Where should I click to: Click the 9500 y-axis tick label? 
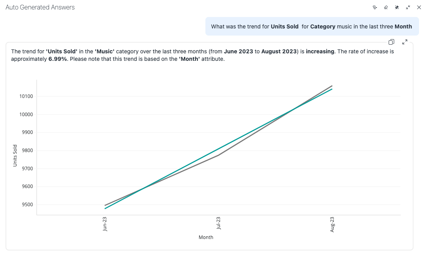coord(26,205)
